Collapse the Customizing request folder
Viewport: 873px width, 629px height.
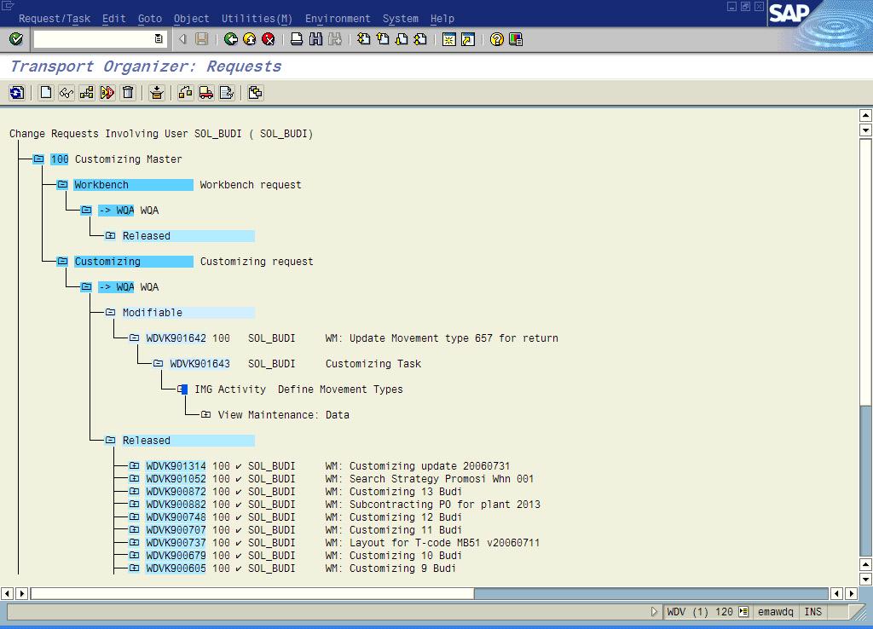click(62, 262)
